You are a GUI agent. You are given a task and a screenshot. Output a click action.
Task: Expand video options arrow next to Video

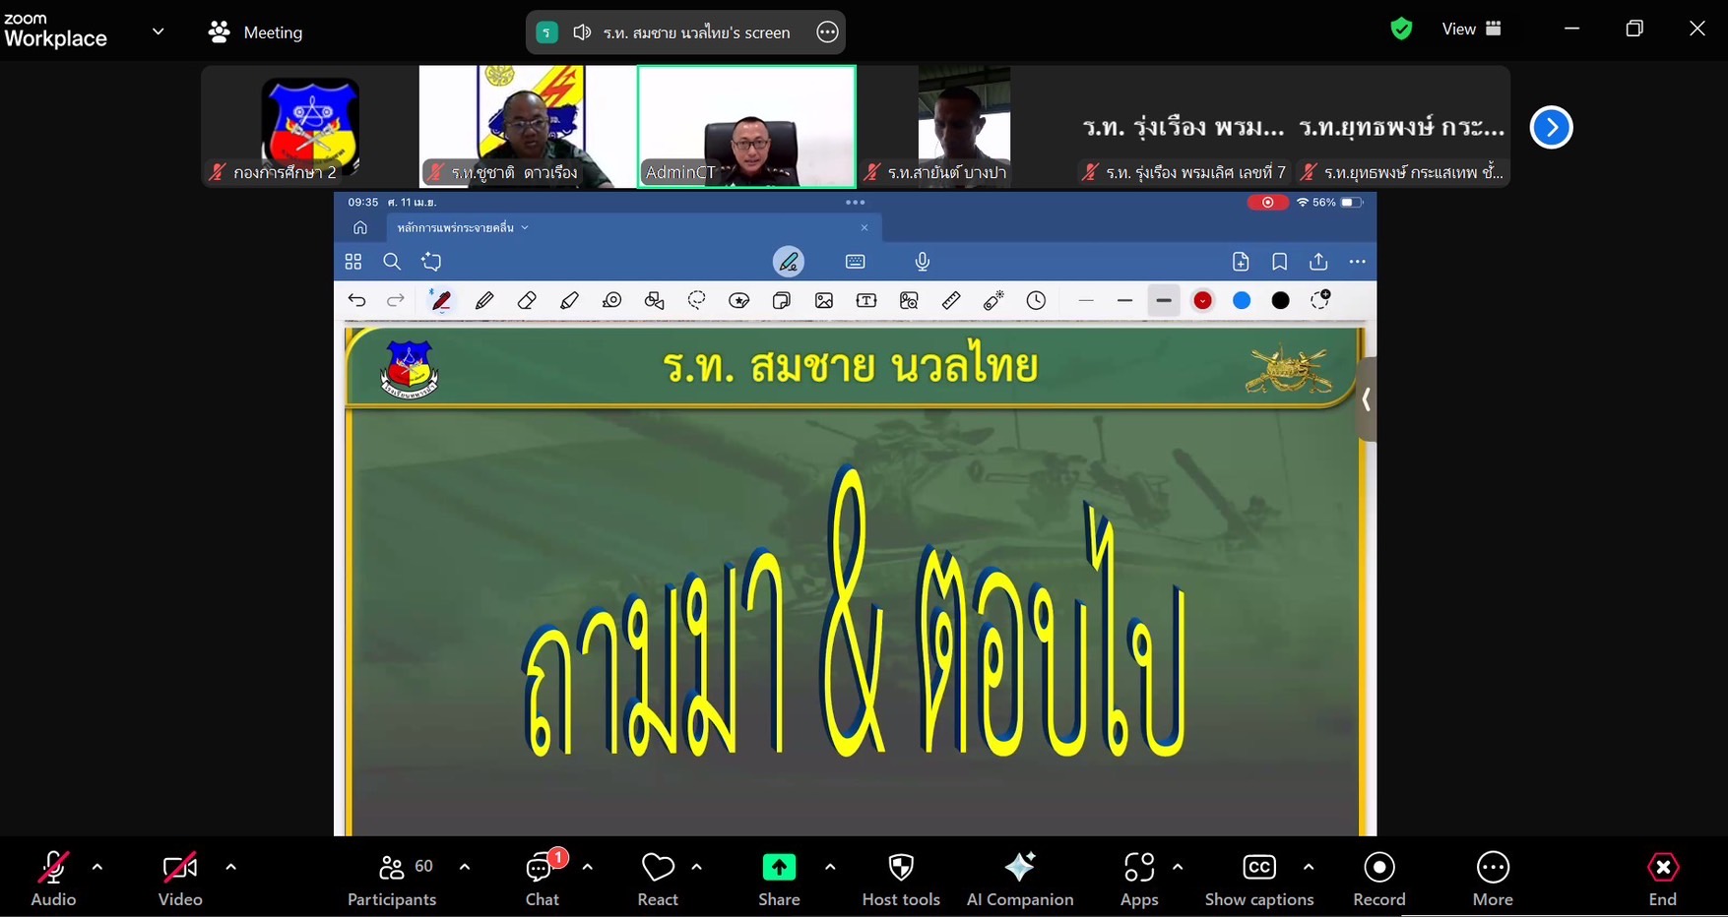pos(230,867)
